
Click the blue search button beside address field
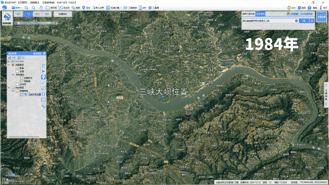pos(304,21)
